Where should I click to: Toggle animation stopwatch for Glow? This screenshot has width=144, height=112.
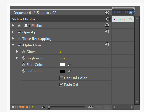click(x=23, y=51)
